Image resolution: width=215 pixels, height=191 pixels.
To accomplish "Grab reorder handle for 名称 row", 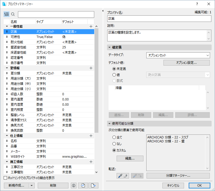I will pos(7,141).
